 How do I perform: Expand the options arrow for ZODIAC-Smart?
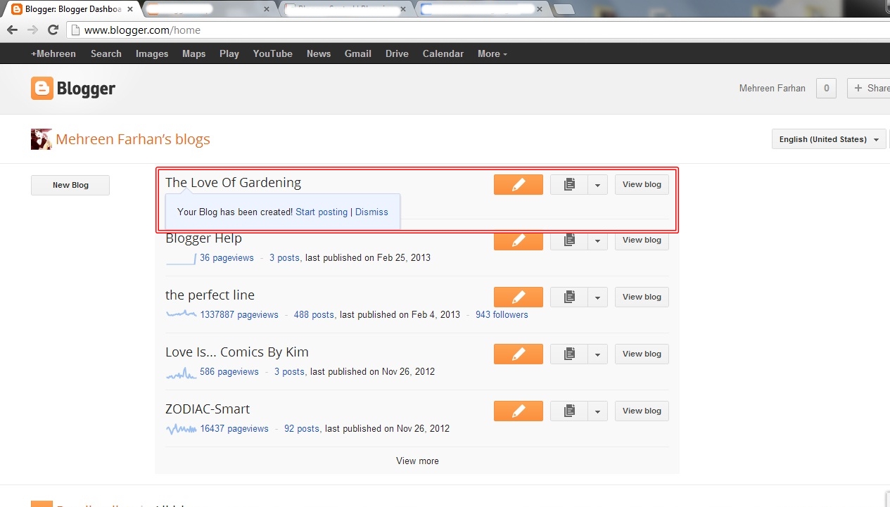tap(597, 411)
